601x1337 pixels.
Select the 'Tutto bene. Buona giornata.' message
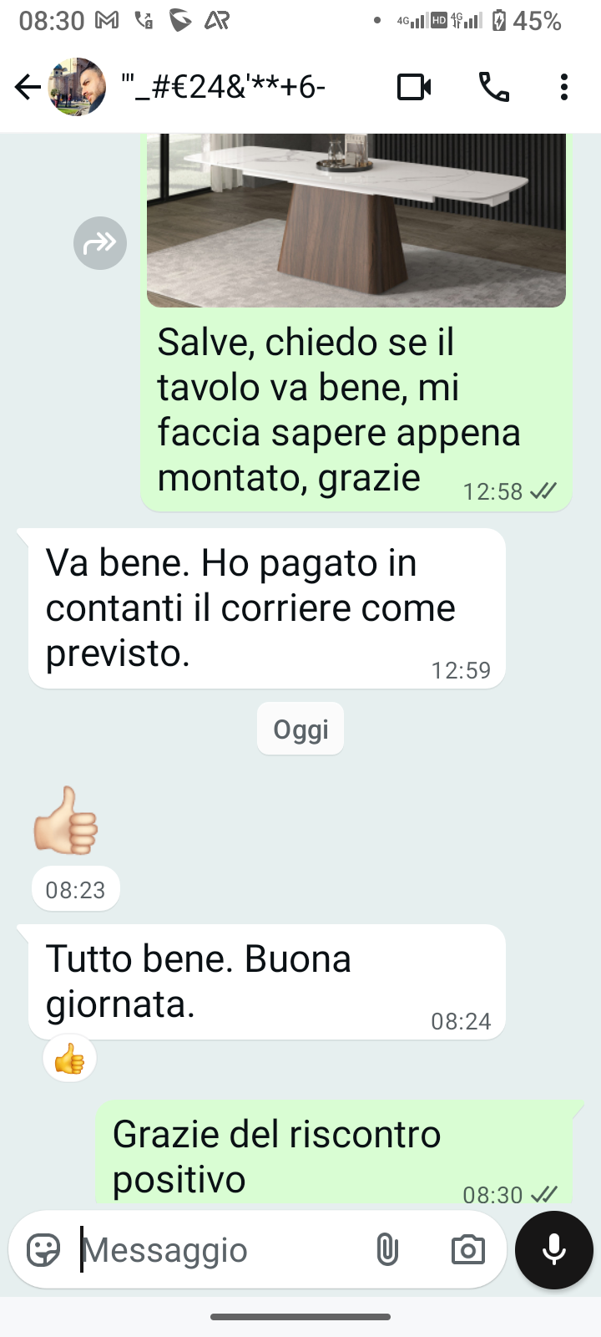pyautogui.click(x=267, y=982)
